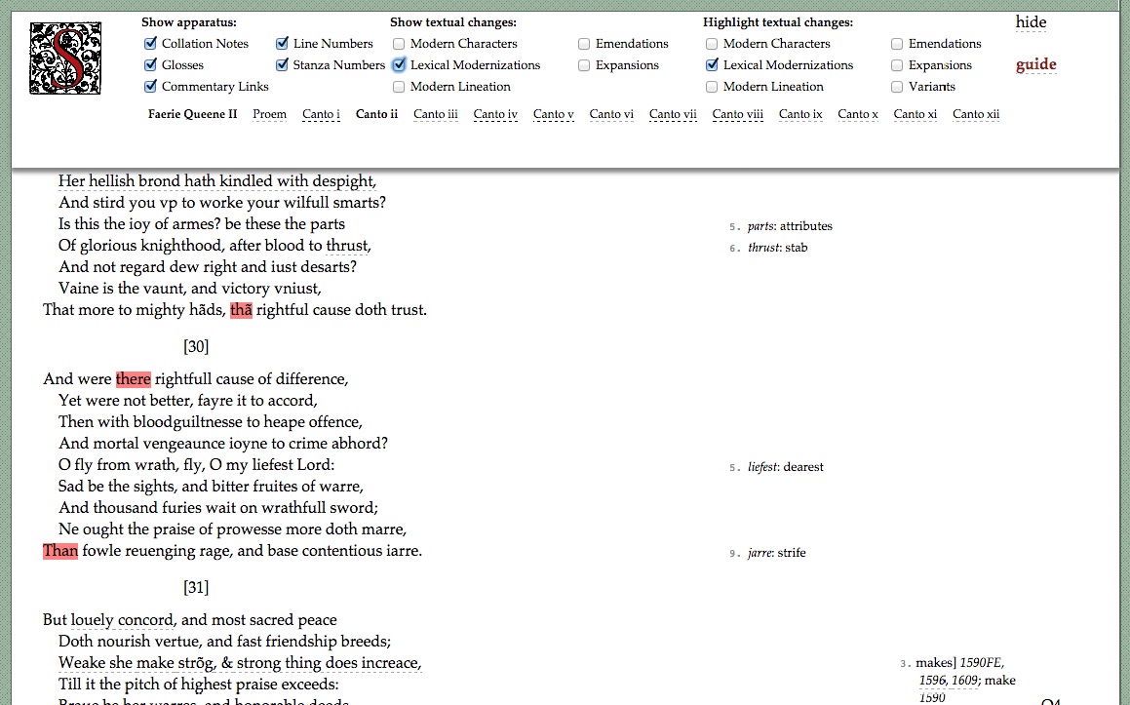Uncheck Stanza Numbers option

pos(282,65)
